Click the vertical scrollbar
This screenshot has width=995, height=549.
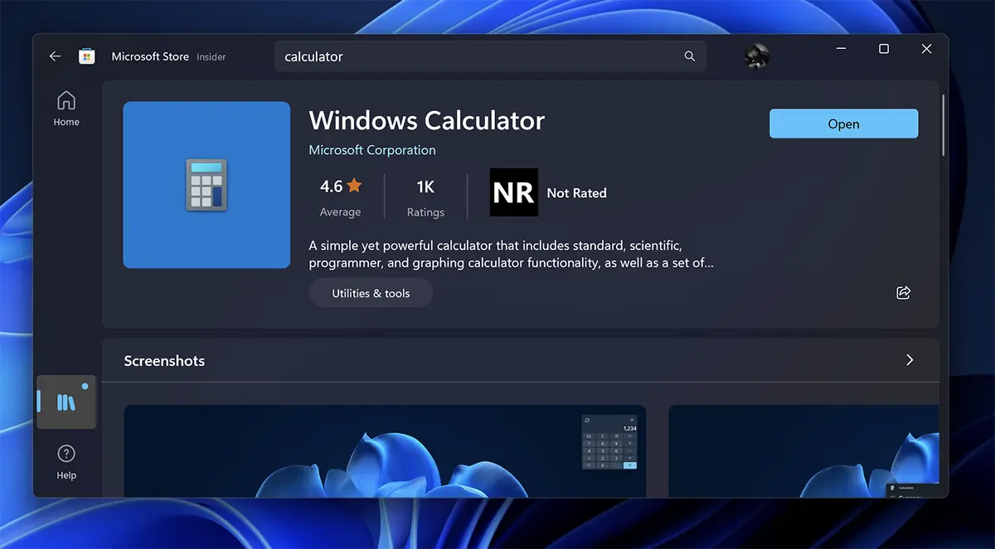944,124
